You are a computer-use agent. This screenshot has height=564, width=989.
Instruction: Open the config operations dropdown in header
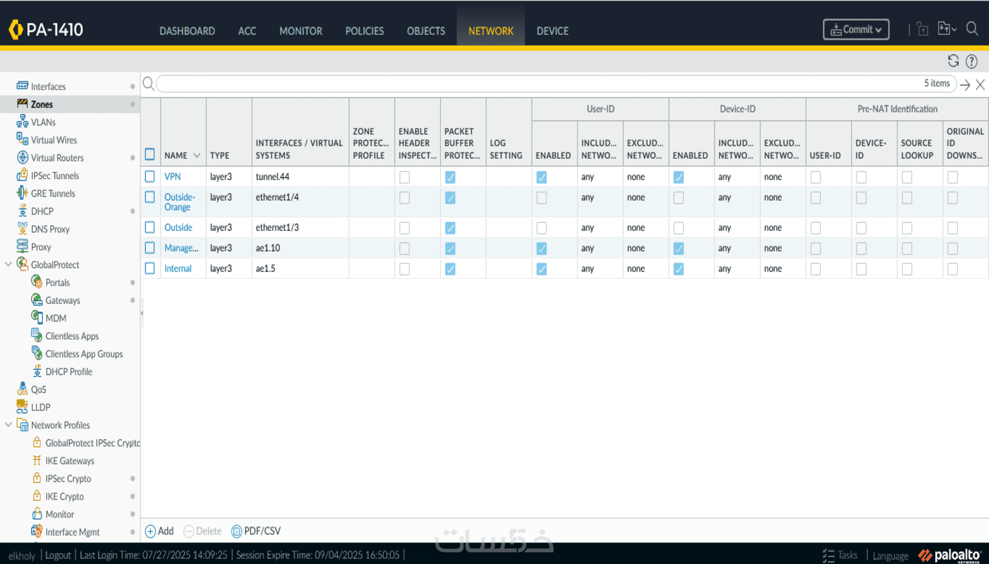[x=947, y=29]
